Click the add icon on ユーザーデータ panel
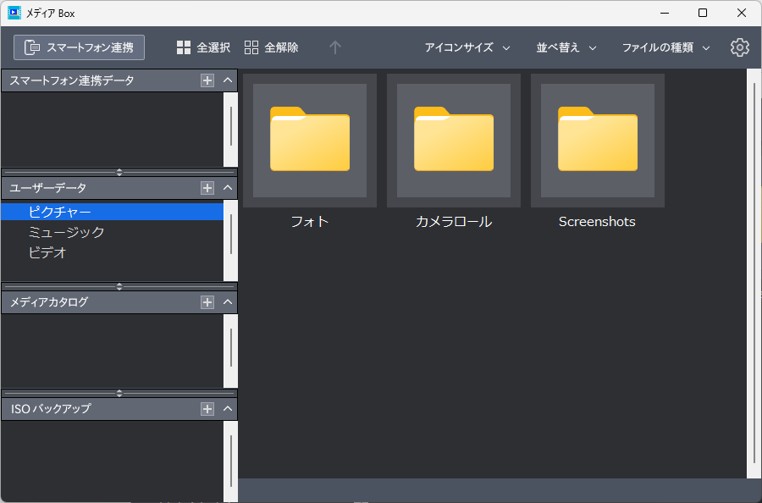The width and height of the screenshot is (762, 503). click(x=207, y=186)
